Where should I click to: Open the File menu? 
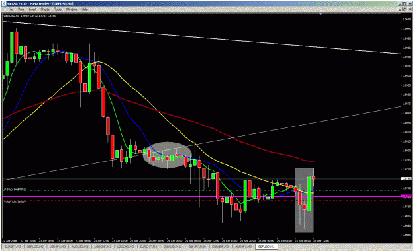[x=11, y=9]
